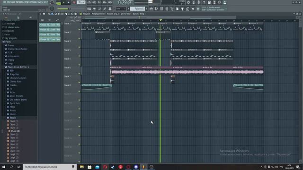303x170 pixels.
Task: Select the playlist playback speaker tool
Action: 76,14
